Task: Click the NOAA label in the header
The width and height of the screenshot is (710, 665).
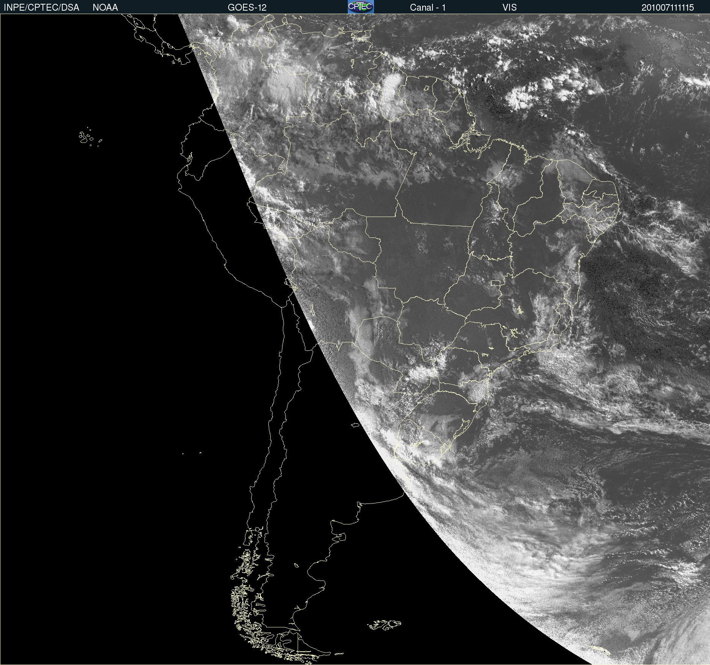Action: [x=105, y=8]
